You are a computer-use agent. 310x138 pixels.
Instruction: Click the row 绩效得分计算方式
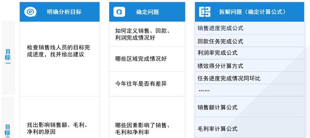pos(249,66)
